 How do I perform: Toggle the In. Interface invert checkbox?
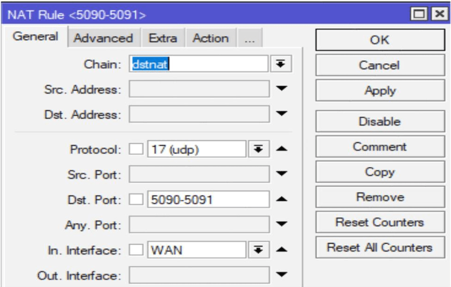coord(136,250)
